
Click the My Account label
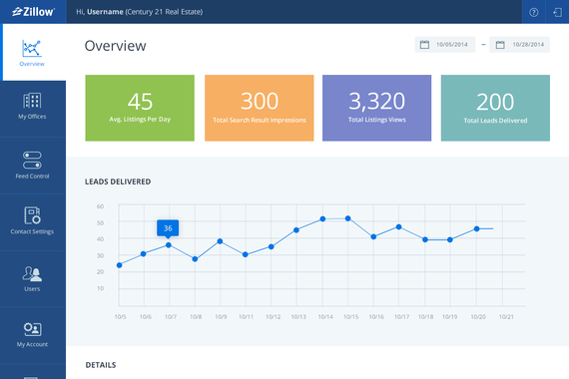32,344
